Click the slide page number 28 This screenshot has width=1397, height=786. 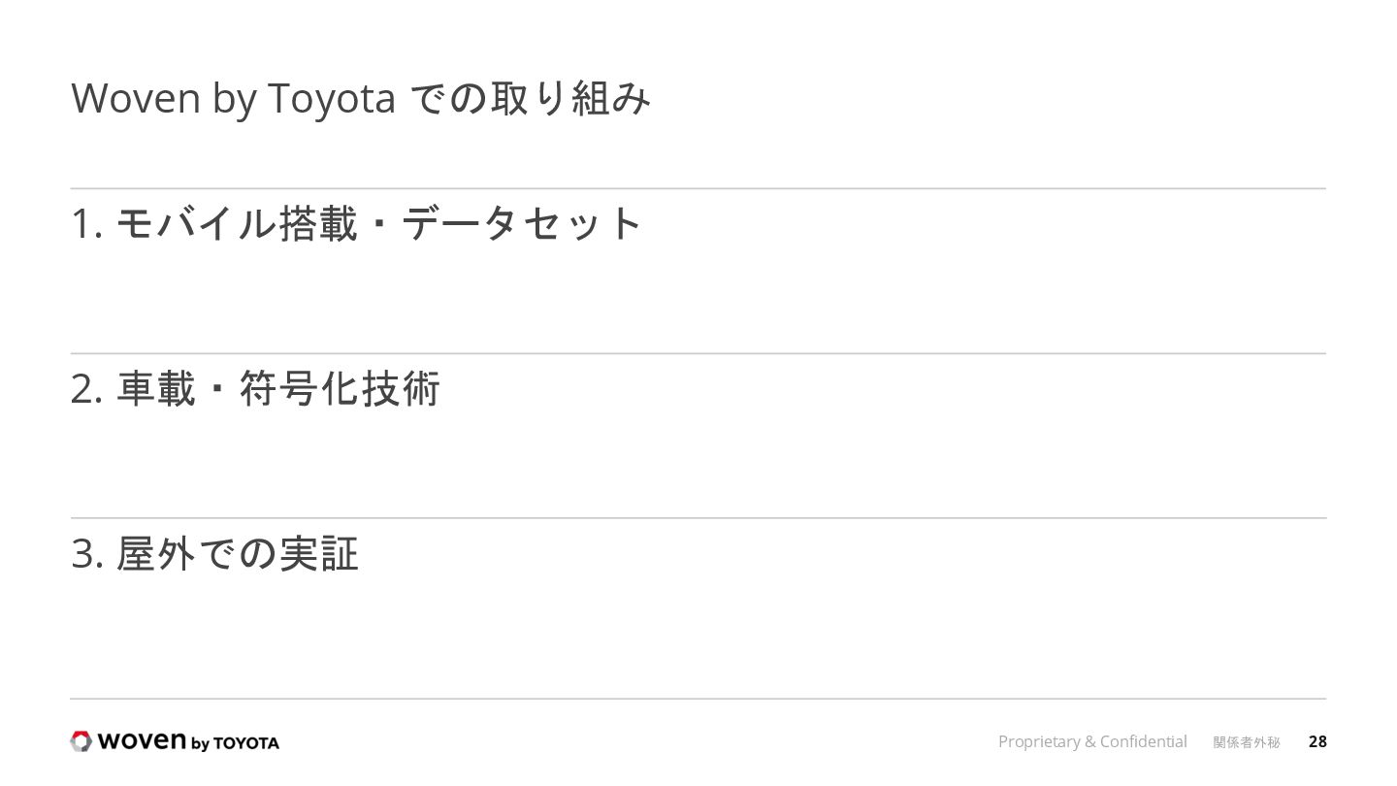(x=1317, y=741)
